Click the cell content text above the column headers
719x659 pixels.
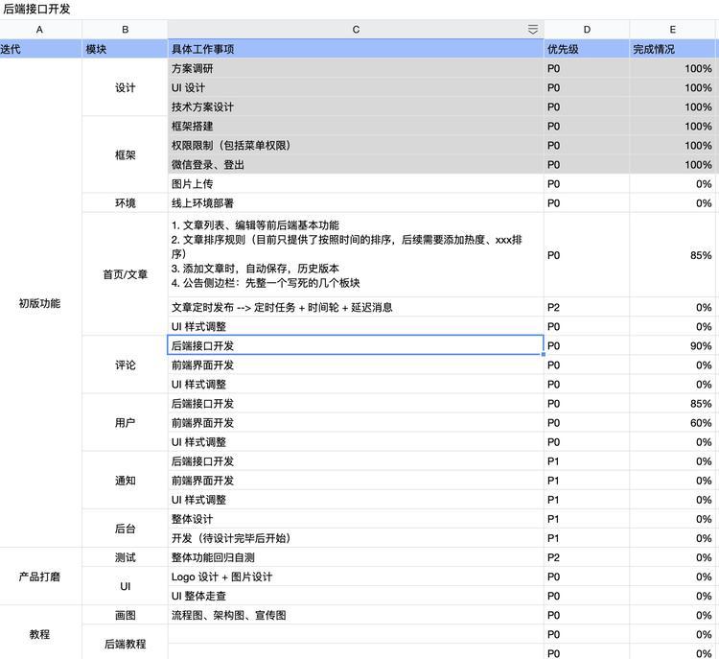pos(36,9)
